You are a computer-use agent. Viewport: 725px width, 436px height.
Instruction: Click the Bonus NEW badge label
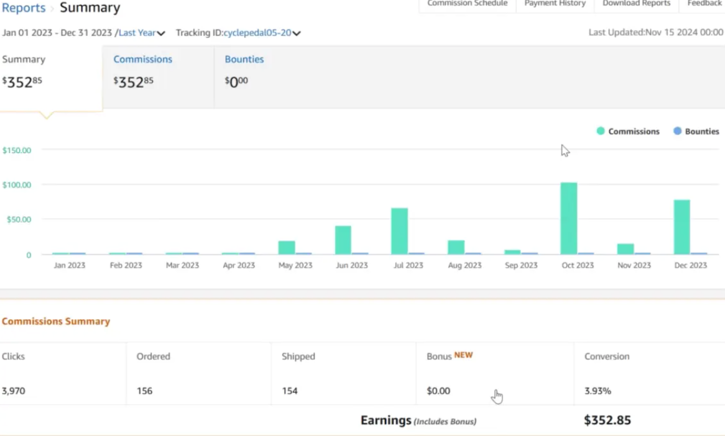point(463,355)
